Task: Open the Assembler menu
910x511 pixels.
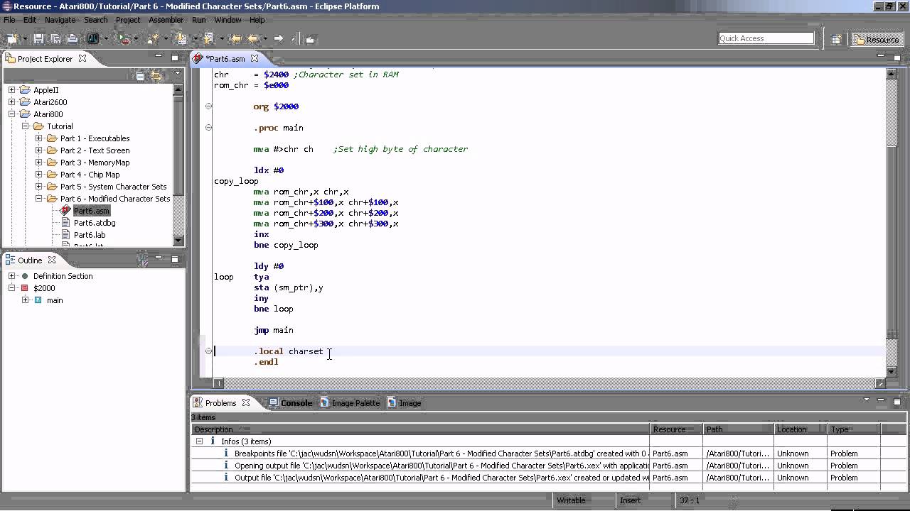Action: (166, 20)
